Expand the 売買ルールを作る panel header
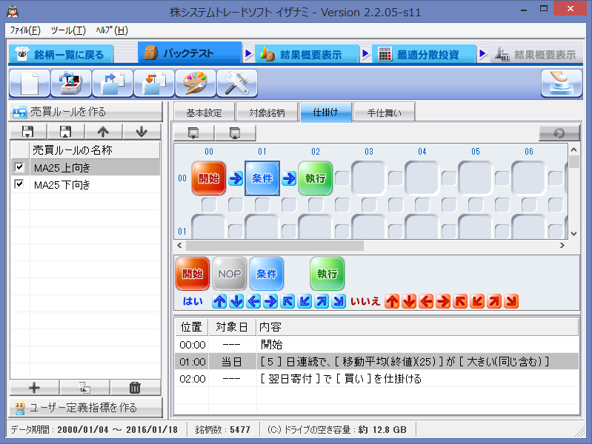592x444 pixels. coord(86,112)
